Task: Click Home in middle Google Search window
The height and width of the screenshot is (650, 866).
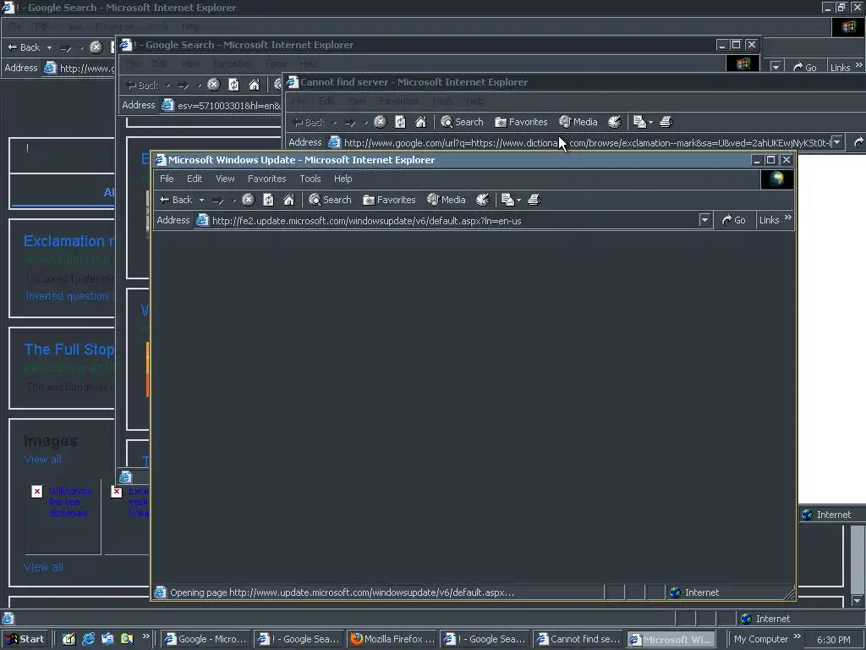Action: [254, 85]
